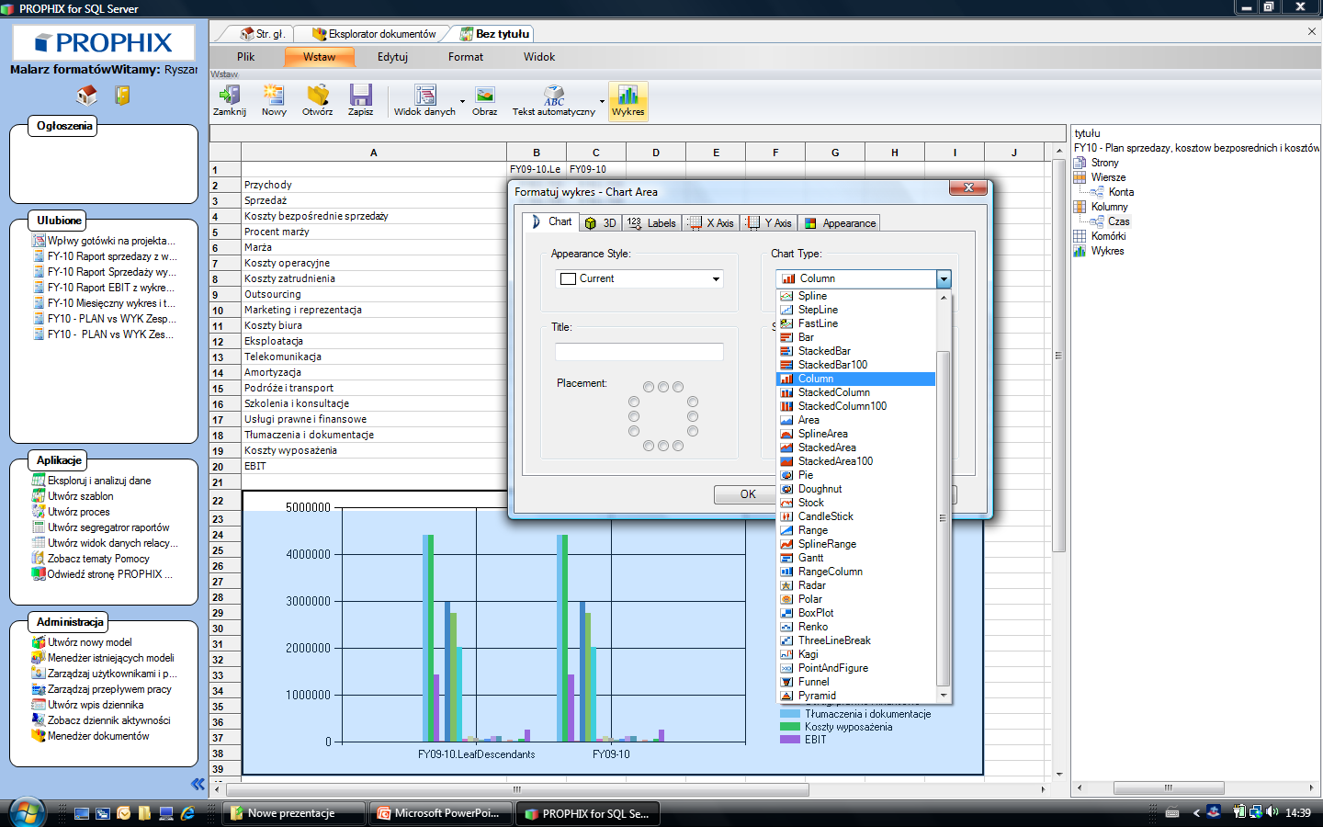Open Utwórz nowy model link
Screen dimensions: 1323x827
pyautogui.click(x=90, y=642)
